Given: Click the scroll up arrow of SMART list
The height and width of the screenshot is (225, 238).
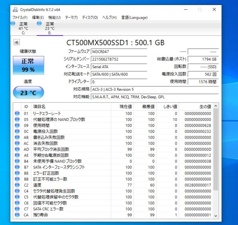Looking at the screenshot, I should [x=216, y=106].
